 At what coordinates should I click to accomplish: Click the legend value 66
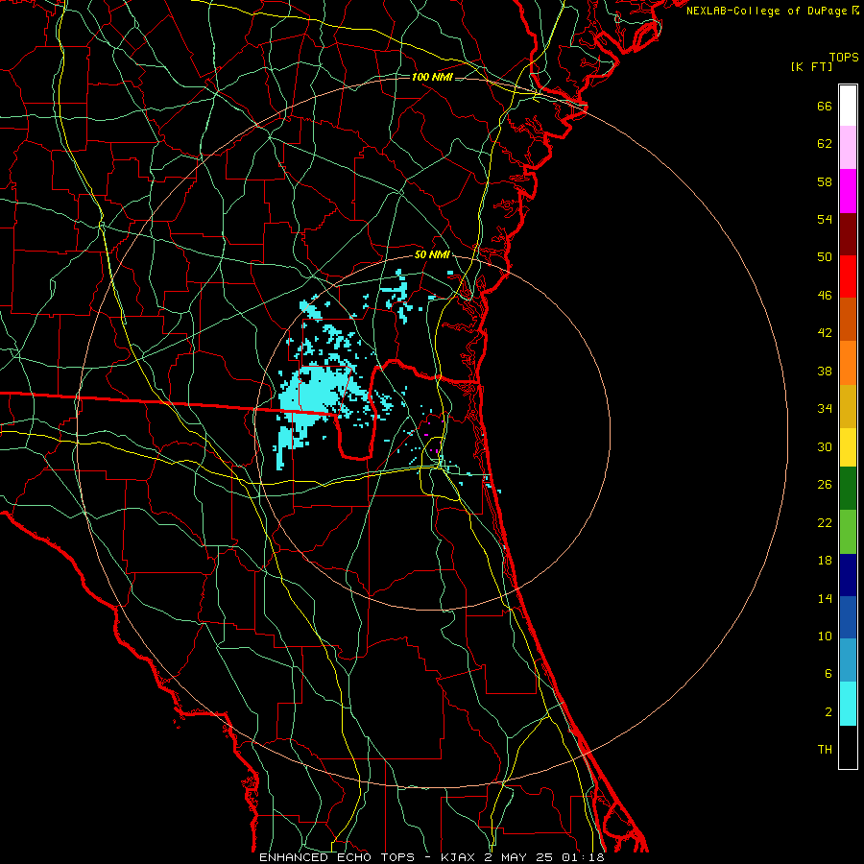[x=825, y=106]
